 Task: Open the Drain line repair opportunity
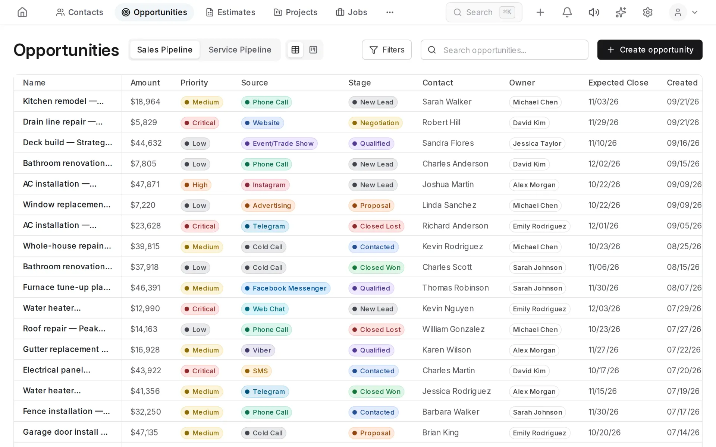tap(63, 122)
